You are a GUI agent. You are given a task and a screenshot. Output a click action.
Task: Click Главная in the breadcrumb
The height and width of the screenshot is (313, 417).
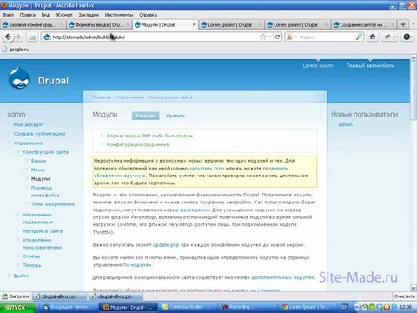point(102,97)
